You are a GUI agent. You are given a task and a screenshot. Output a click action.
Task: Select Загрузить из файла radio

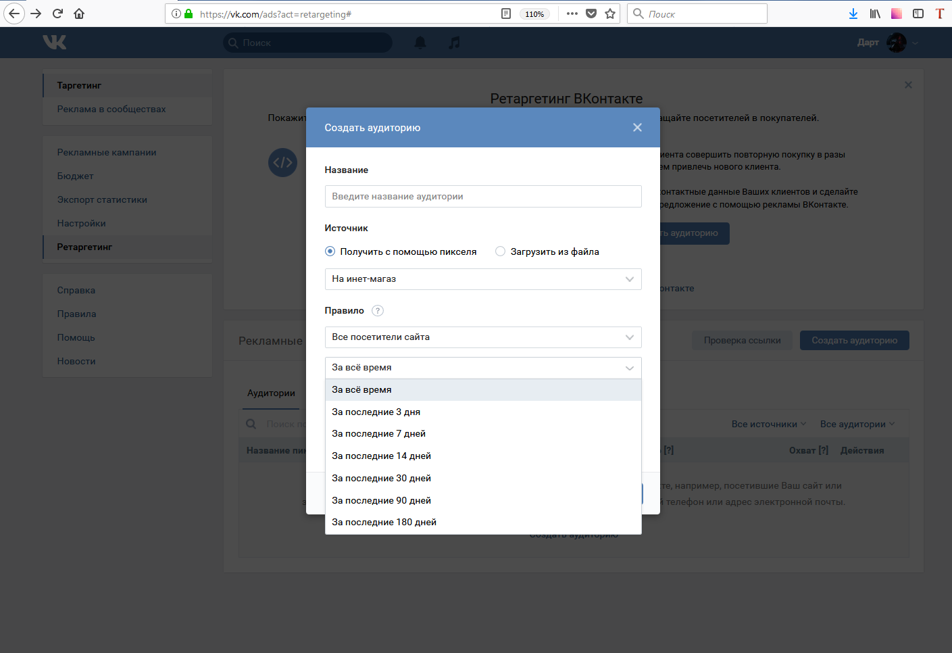tap(500, 251)
